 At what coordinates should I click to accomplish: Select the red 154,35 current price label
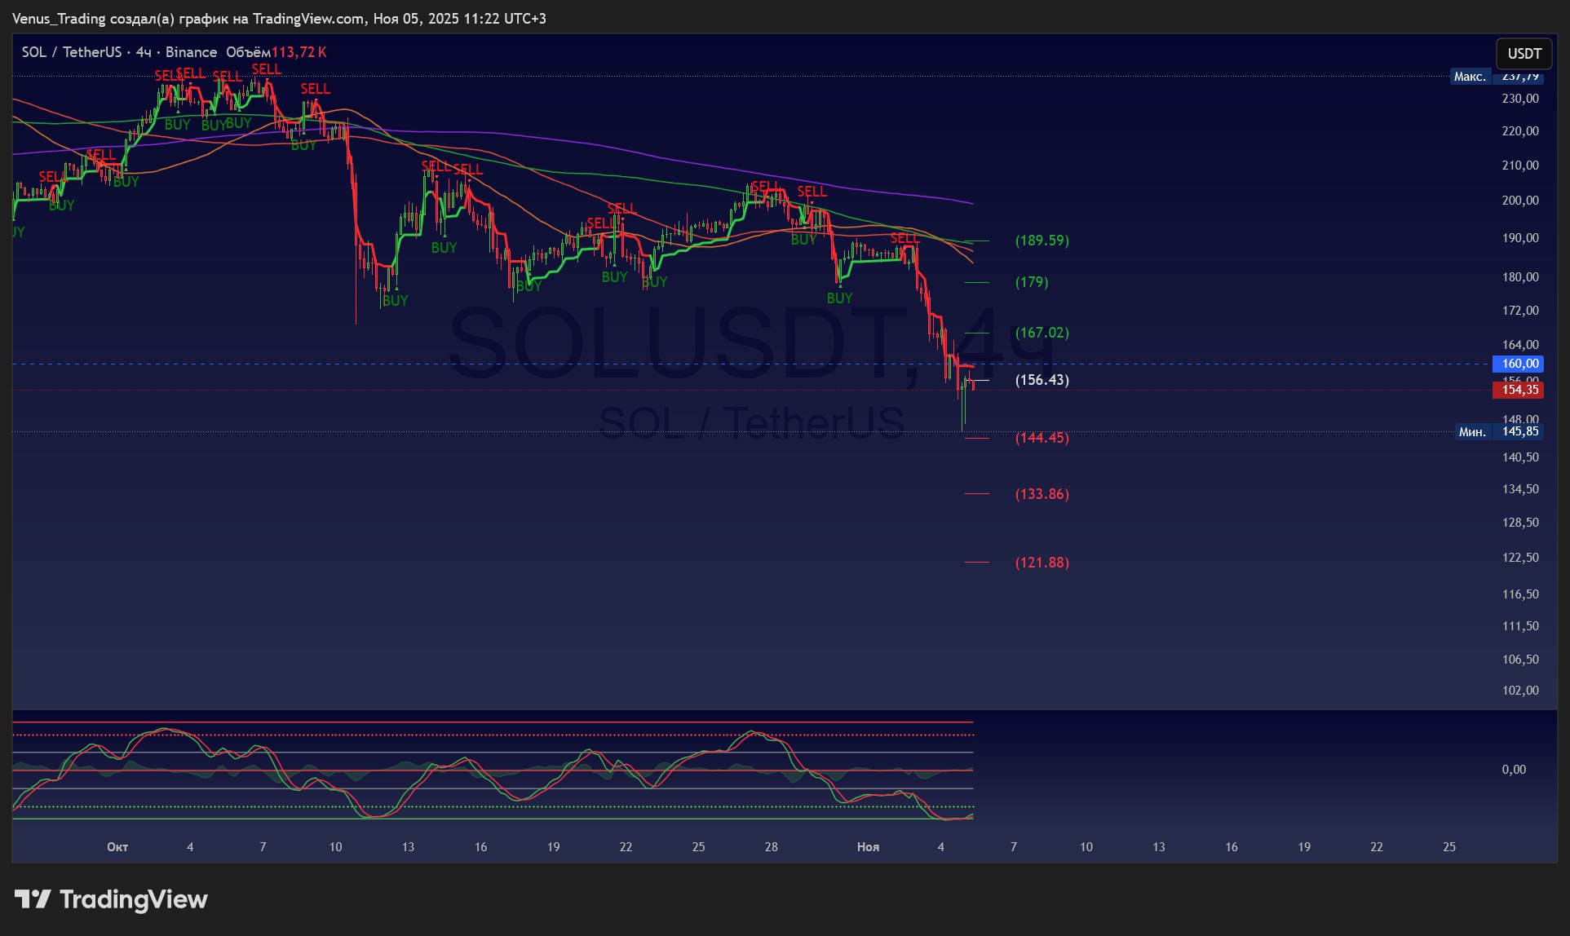(1519, 390)
